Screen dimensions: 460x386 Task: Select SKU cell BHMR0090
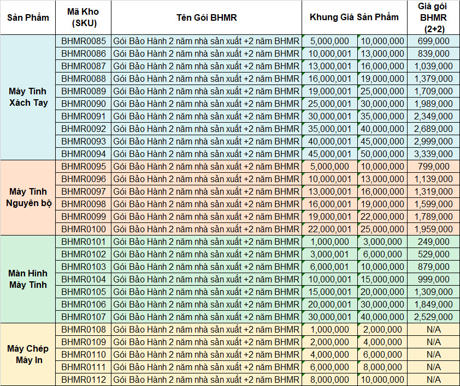(84, 104)
